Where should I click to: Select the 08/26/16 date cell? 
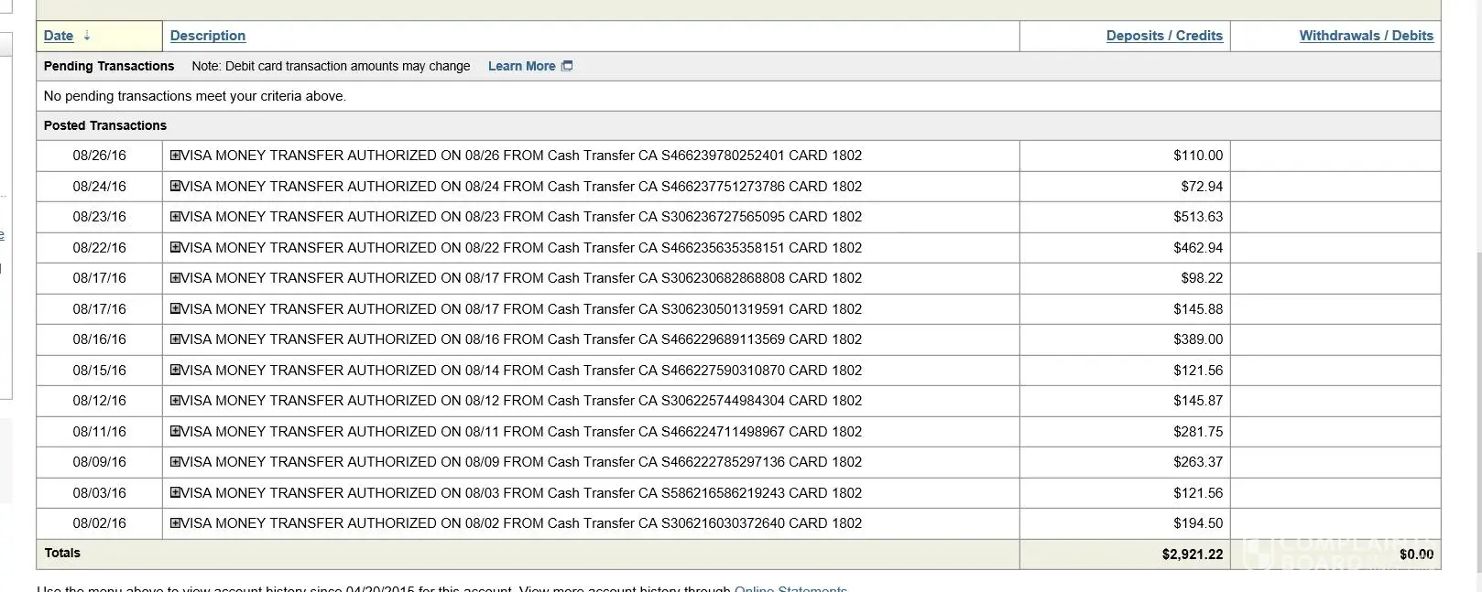pos(100,156)
